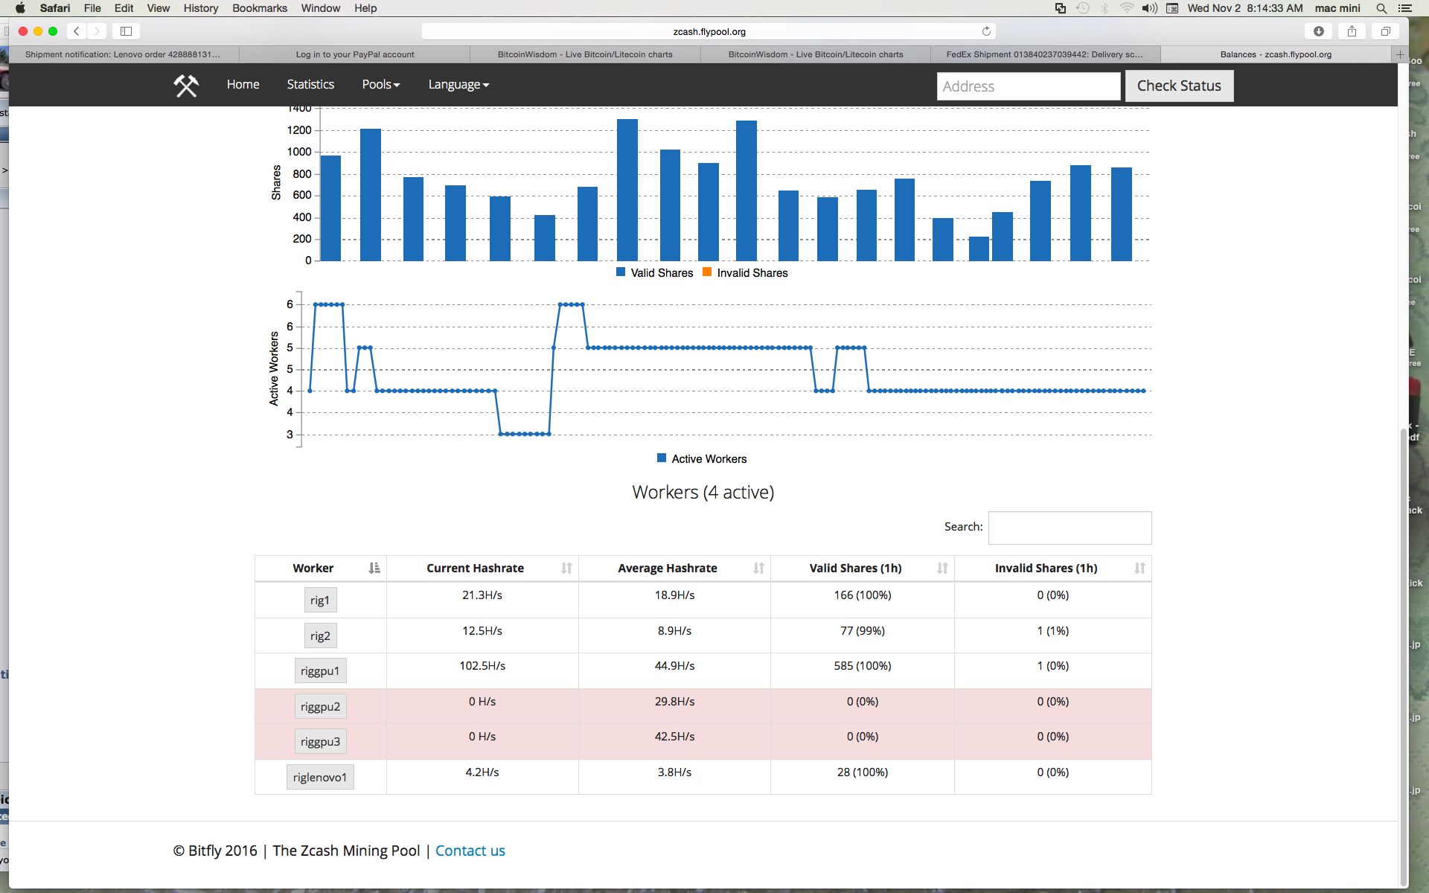Click the tallest Valid Shares bar
Viewport: 1429px width, 893px height.
pos(627,190)
